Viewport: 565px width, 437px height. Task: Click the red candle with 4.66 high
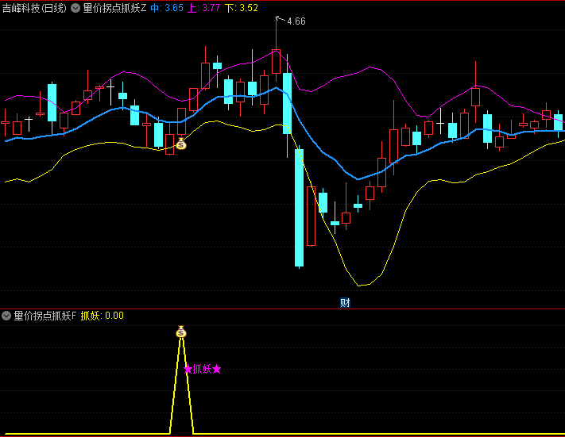click(x=276, y=61)
